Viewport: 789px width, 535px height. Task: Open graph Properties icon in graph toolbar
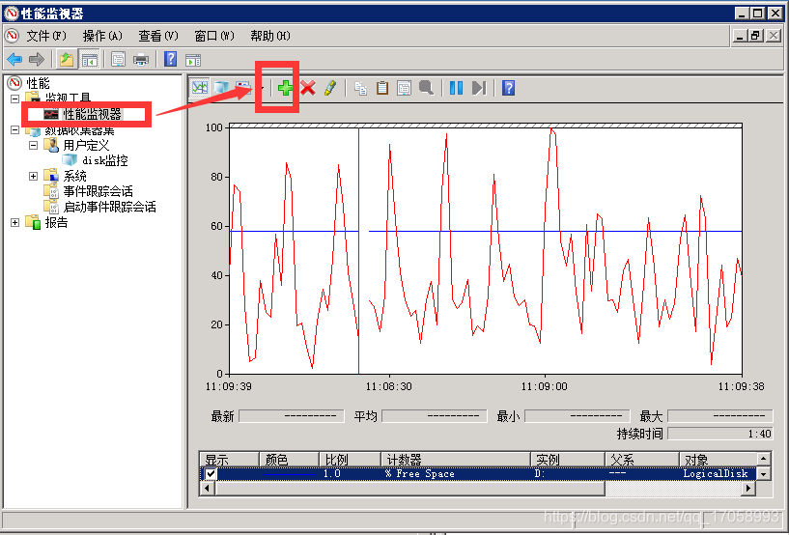404,88
